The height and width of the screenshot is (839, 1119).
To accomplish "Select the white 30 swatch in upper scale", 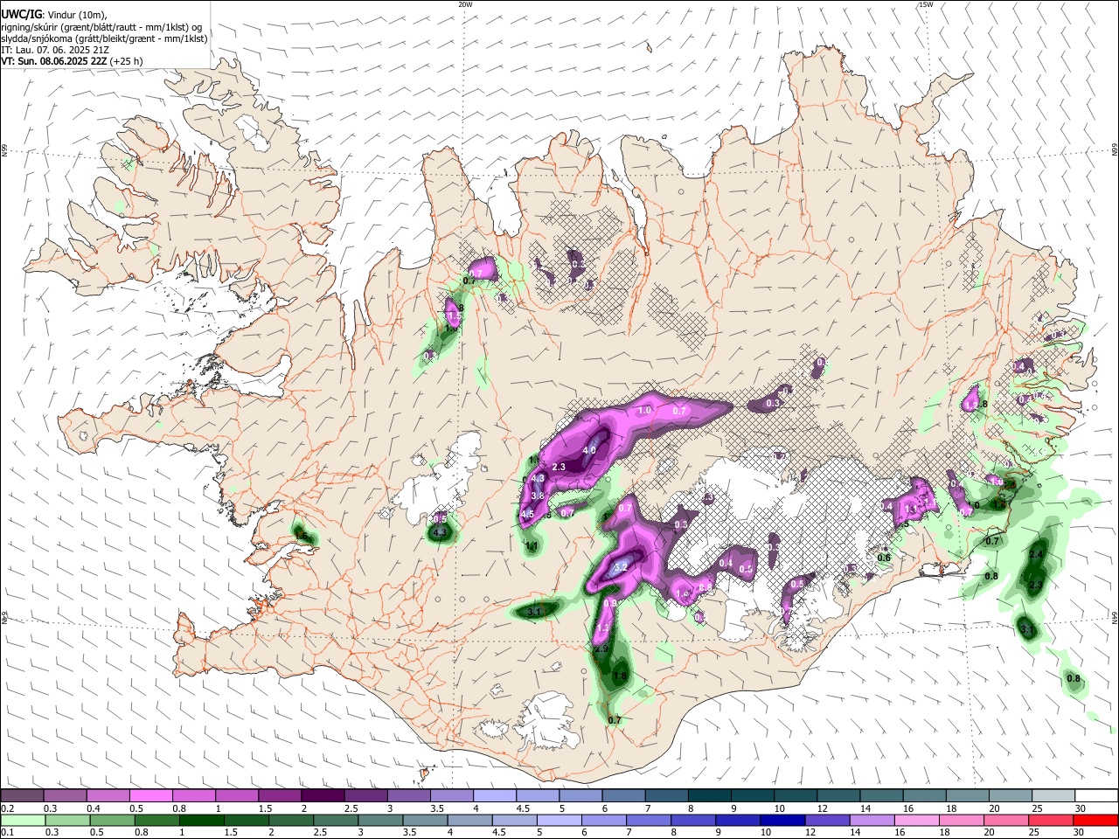I will click(x=1095, y=795).
